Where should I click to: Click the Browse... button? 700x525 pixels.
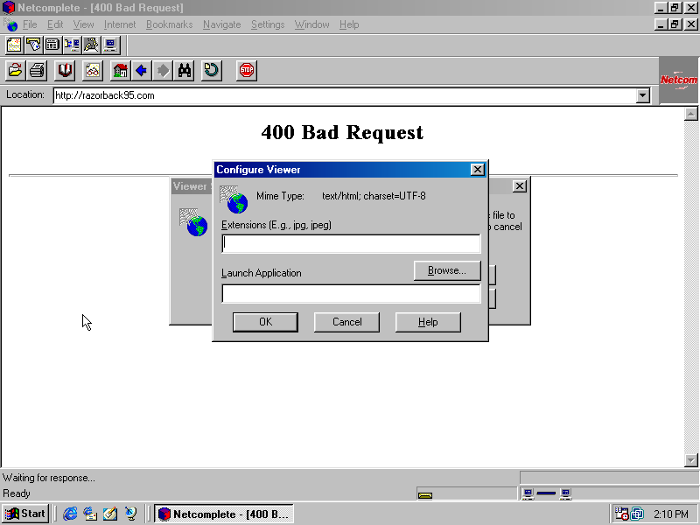(x=446, y=270)
